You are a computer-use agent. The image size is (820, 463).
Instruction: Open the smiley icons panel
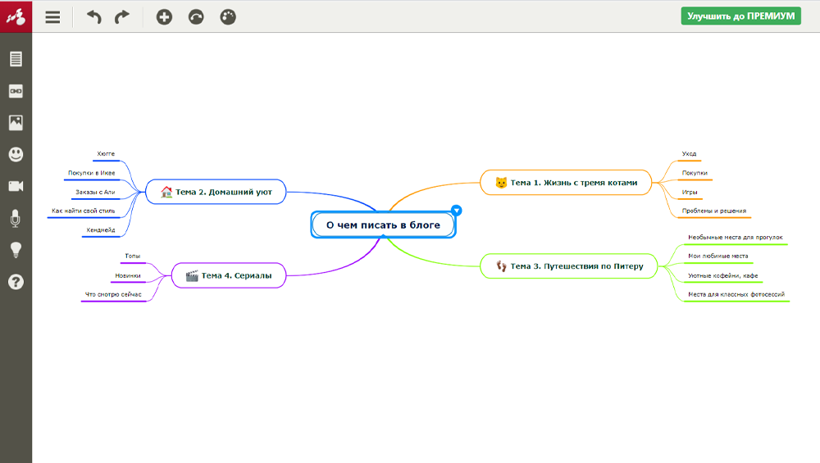pos(16,154)
